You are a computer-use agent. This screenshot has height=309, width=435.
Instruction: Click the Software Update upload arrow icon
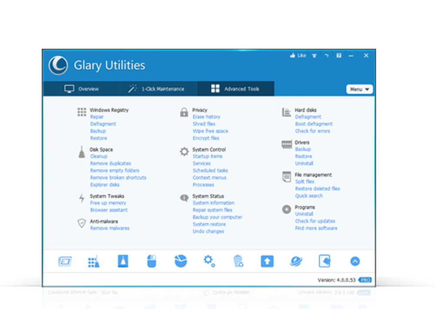(267, 261)
